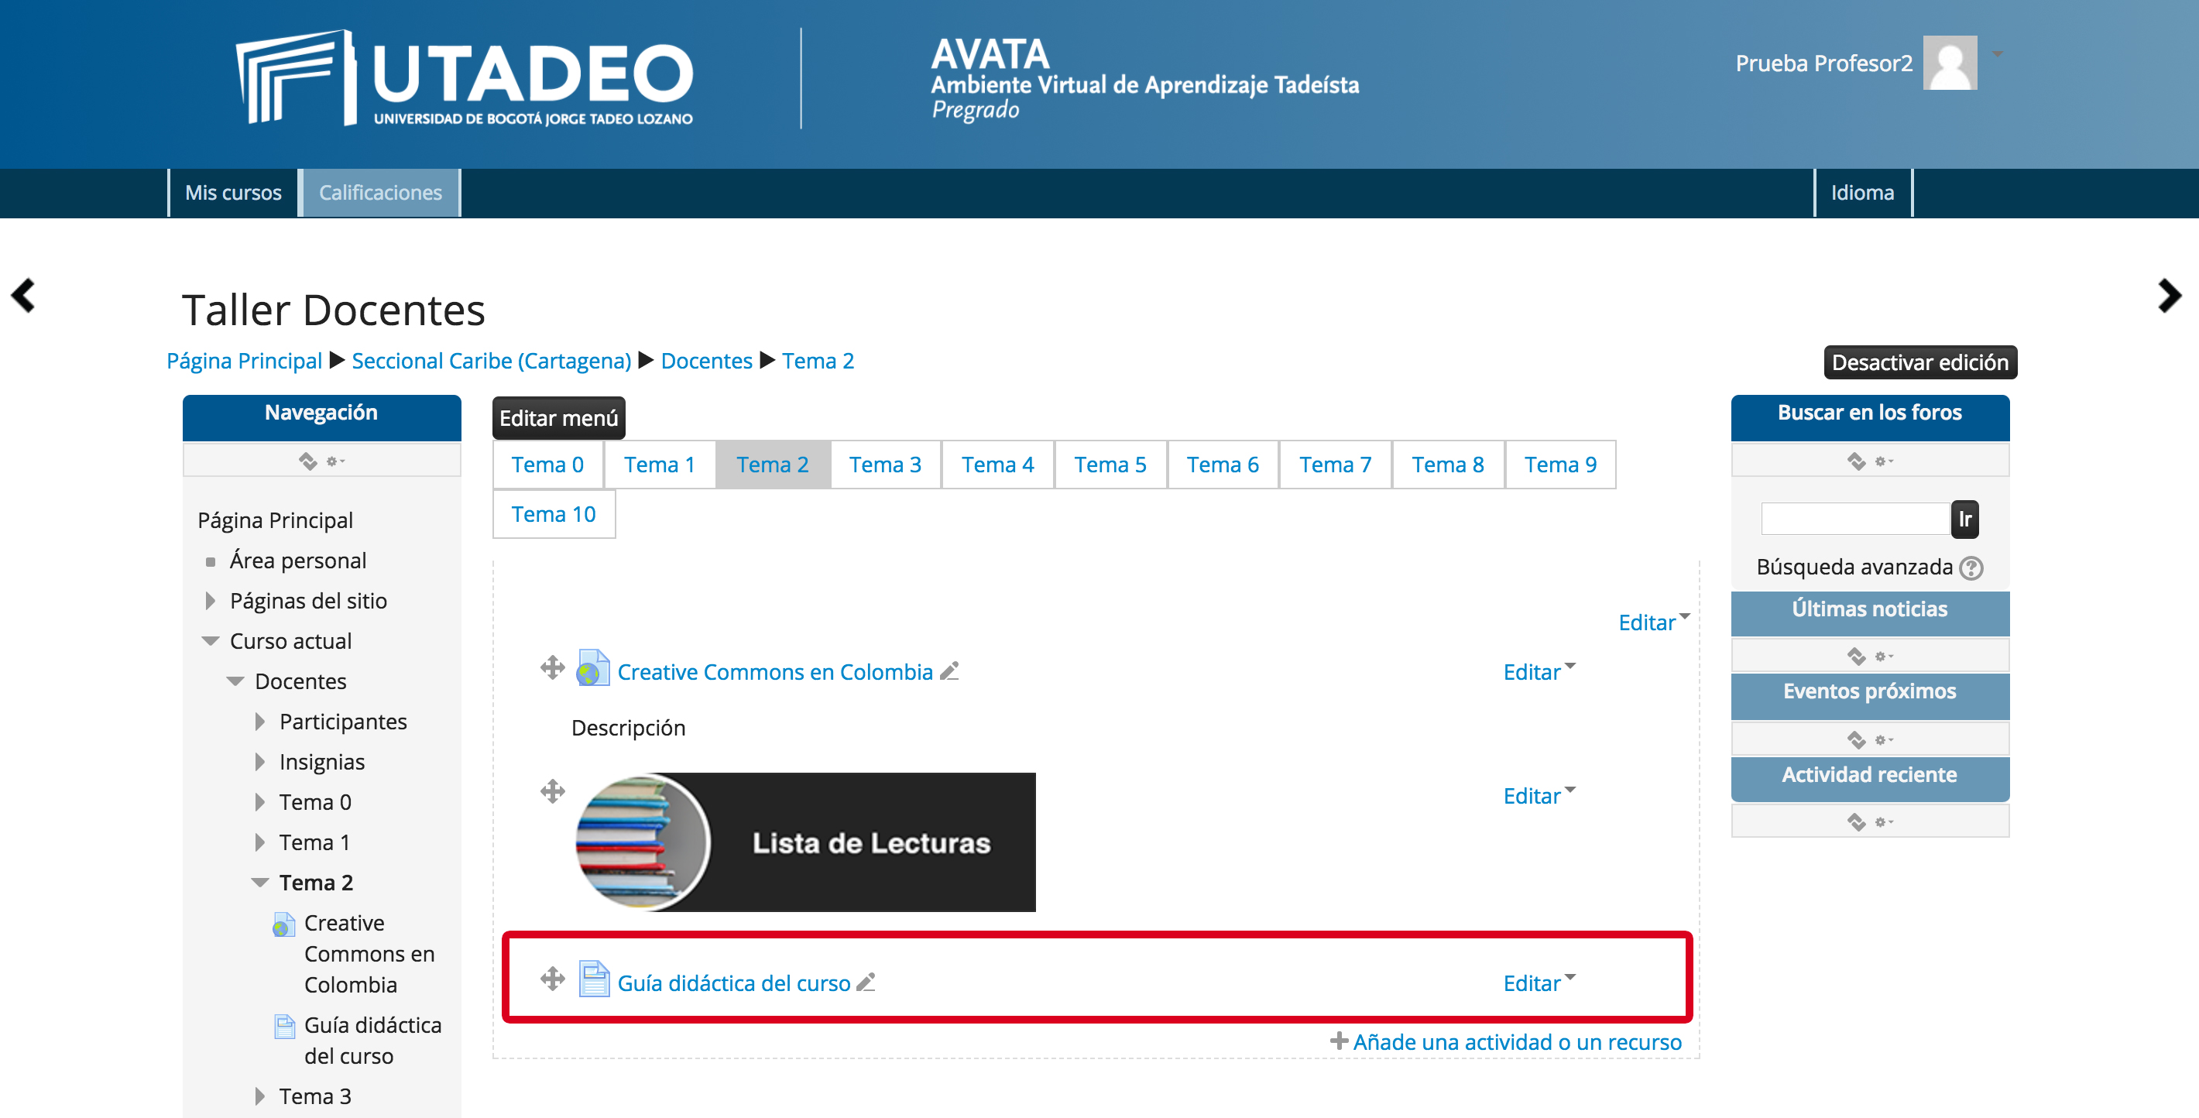This screenshot has width=2199, height=1118.
Task: Expand Páginas del sitio in navigation
Action: point(210,601)
